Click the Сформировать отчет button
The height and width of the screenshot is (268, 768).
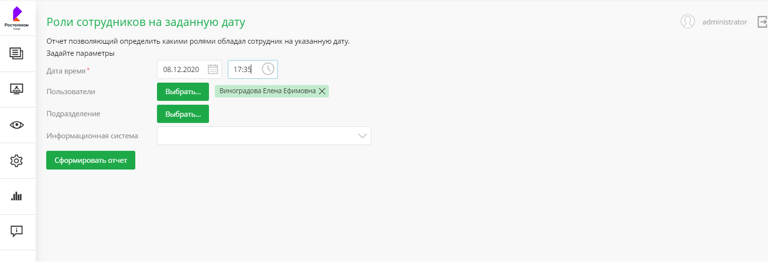coord(91,160)
